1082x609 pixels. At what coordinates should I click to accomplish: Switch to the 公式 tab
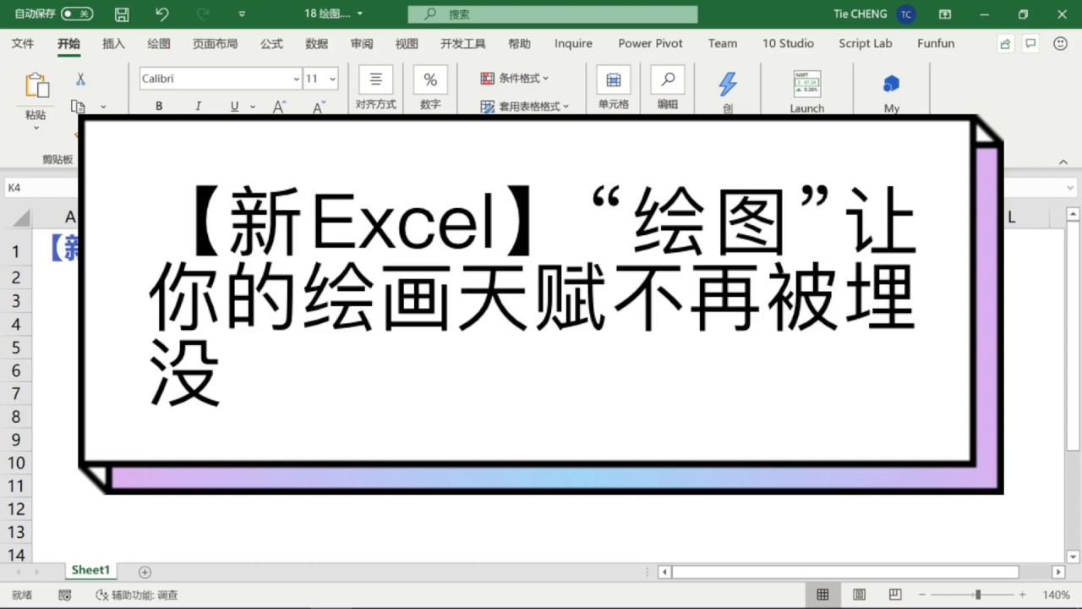pyautogui.click(x=271, y=43)
